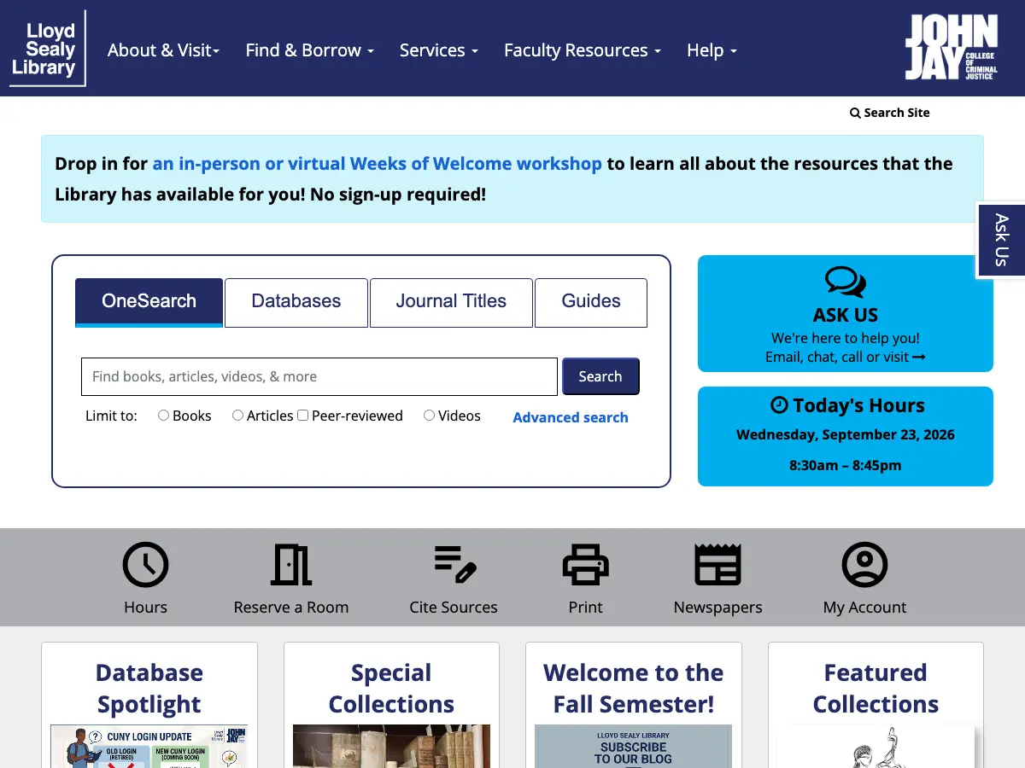Select the Videos radio button
1025x768 pixels.
pyautogui.click(x=429, y=416)
